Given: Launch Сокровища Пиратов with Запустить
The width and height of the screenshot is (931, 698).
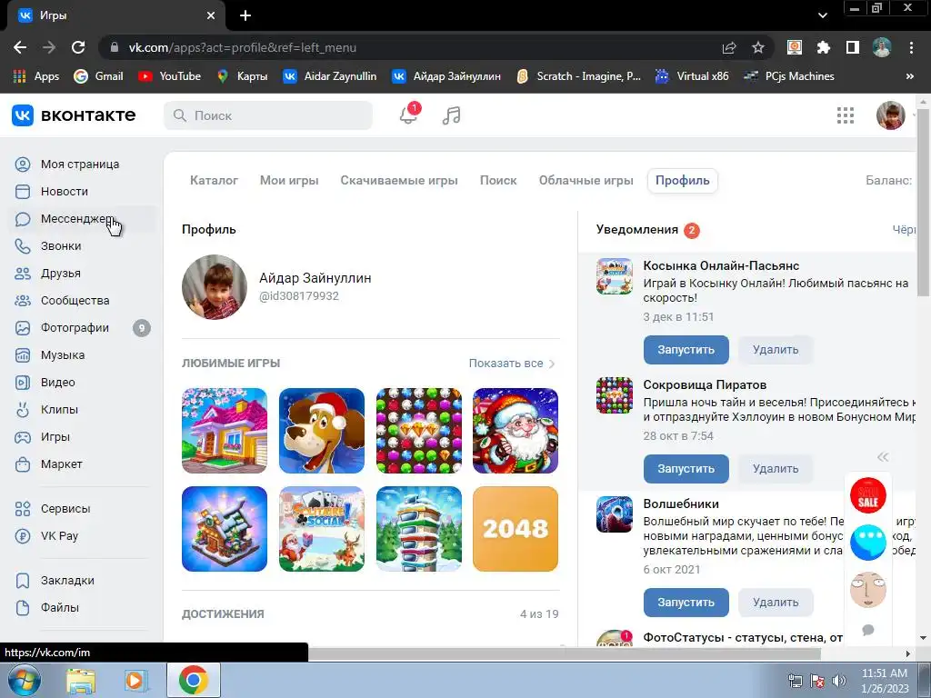Looking at the screenshot, I should (x=686, y=469).
